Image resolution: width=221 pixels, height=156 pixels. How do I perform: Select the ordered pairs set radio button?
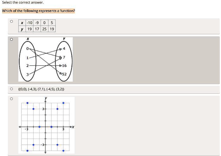click(11, 89)
